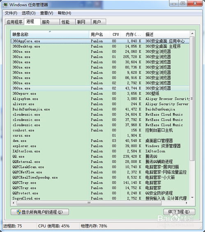The width and height of the screenshot is (205, 232).
Task: Select the aliwssv.exe process
Action: point(100,104)
